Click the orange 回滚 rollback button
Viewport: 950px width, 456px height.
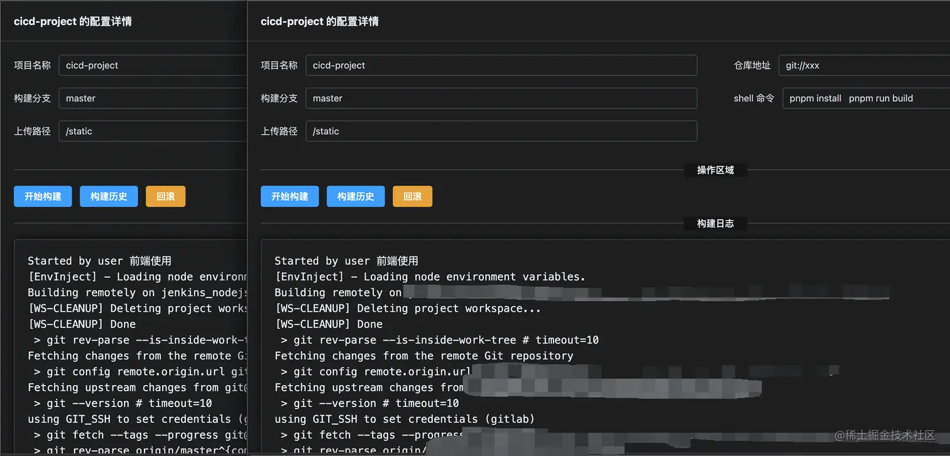(412, 196)
